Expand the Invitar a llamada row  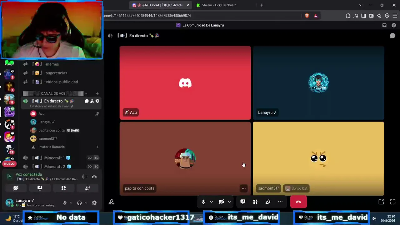65,147
